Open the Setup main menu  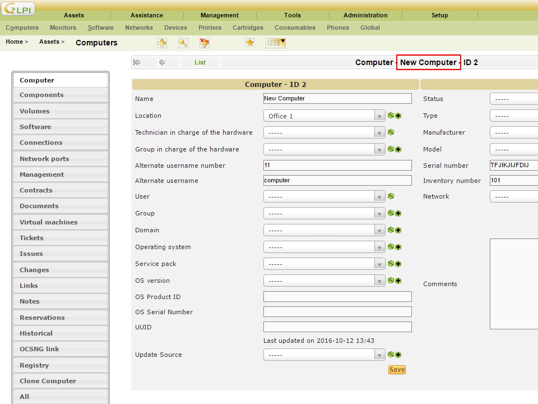pyautogui.click(x=439, y=15)
